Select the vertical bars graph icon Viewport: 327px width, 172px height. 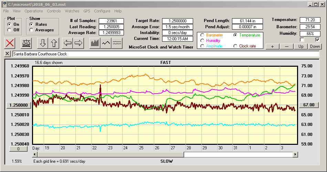95,43
